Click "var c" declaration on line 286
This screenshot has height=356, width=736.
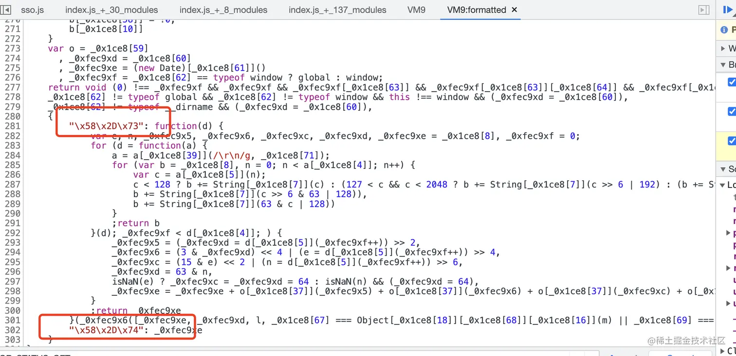[147, 175]
